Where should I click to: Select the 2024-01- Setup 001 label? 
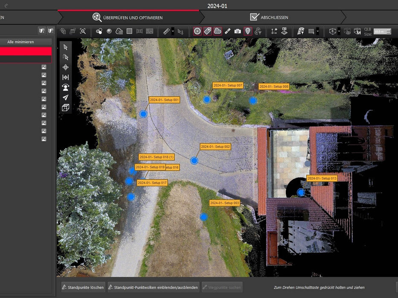tap(164, 100)
